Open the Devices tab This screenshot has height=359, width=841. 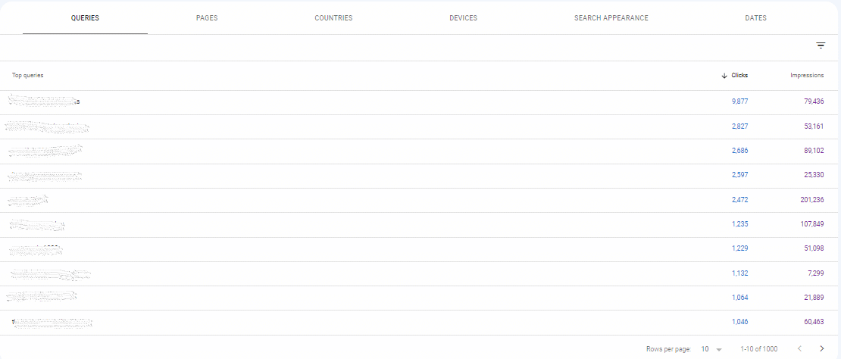pyautogui.click(x=463, y=18)
